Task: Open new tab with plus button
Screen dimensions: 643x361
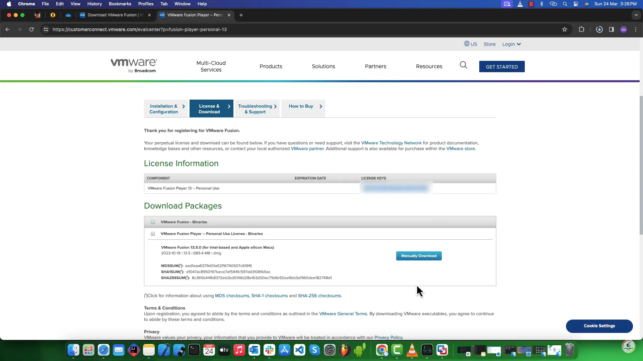Action: coord(241,15)
